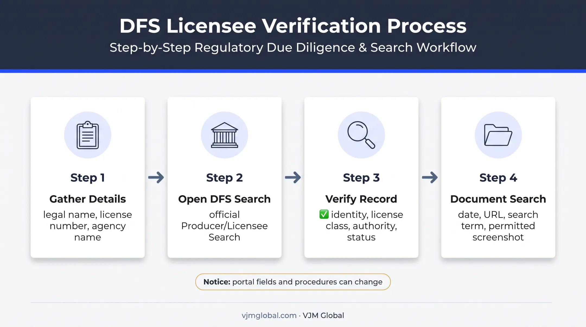
Task: Click the 'Open DFS Search' label
Action: [224, 199]
